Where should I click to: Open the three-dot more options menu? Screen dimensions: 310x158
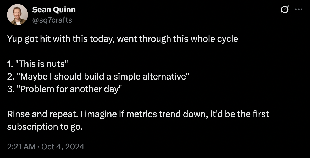298,10
